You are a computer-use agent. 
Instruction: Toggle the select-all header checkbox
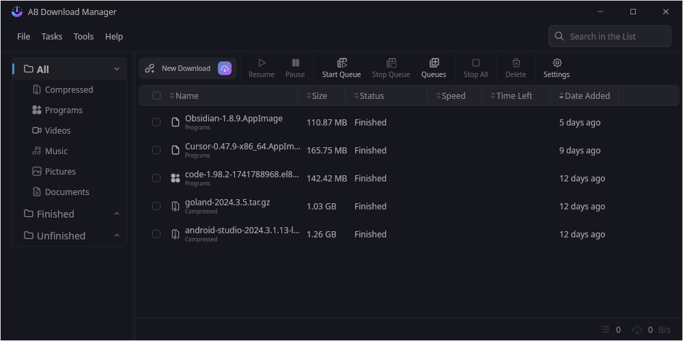click(x=156, y=95)
